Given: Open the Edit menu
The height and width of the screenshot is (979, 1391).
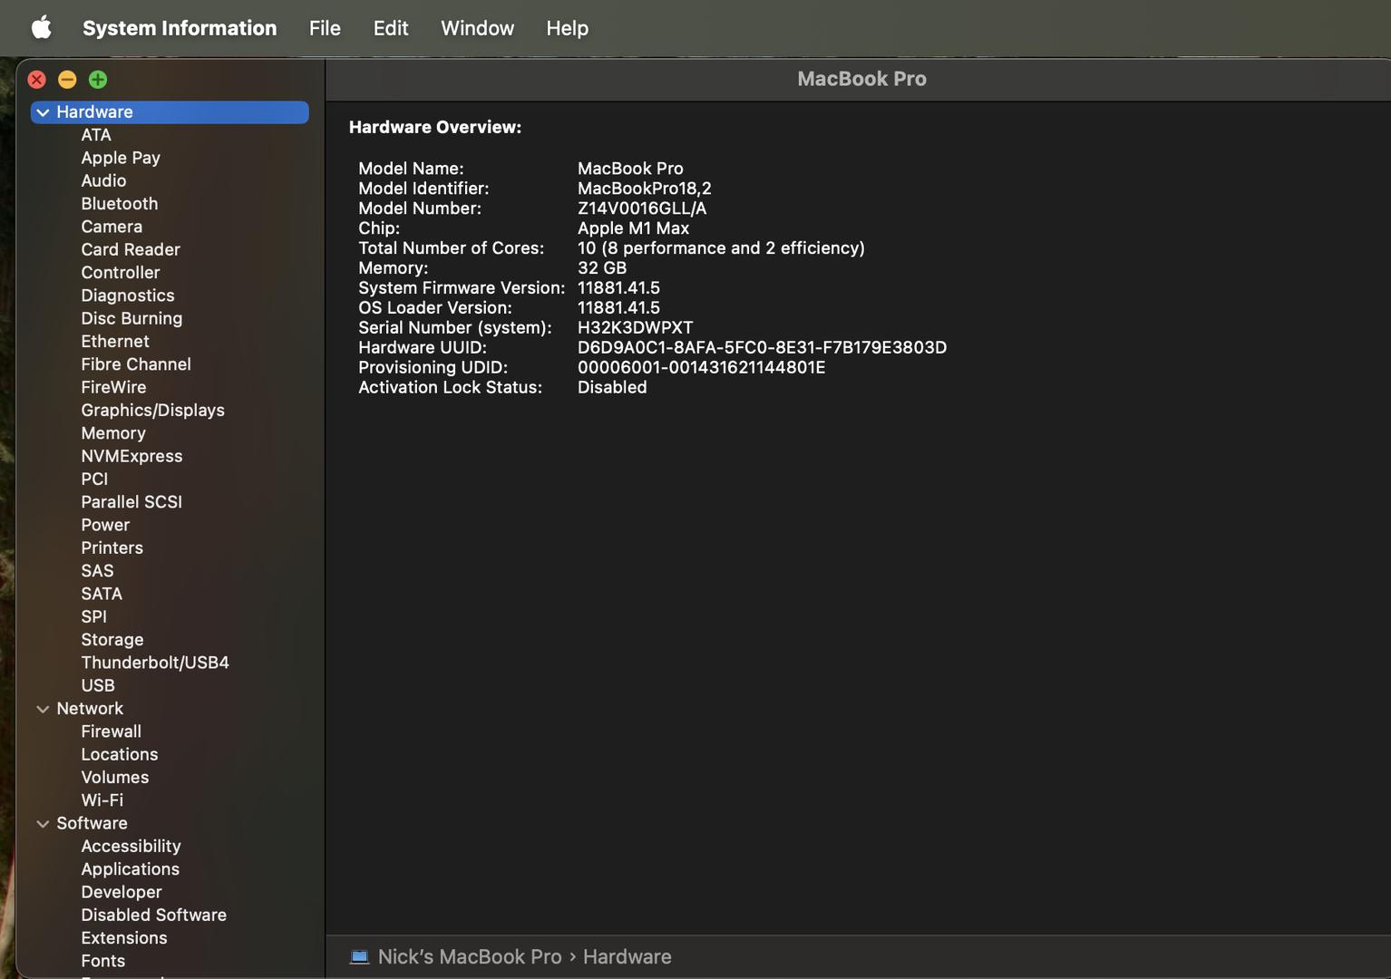Looking at the screenshot, I should click(x=390, y=28).
